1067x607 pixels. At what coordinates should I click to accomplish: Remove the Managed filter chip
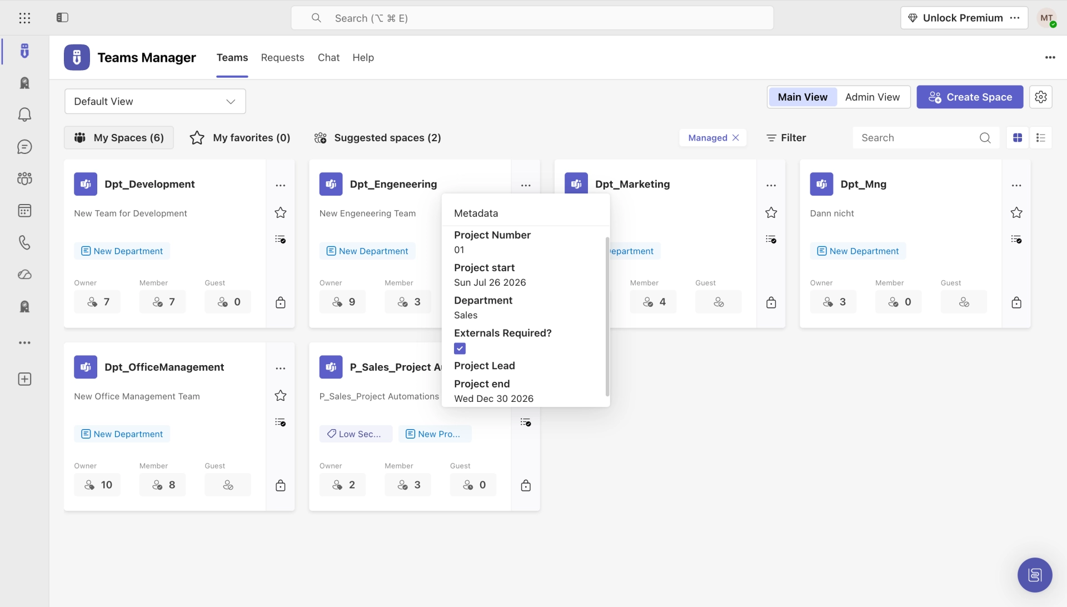[736, 138]
